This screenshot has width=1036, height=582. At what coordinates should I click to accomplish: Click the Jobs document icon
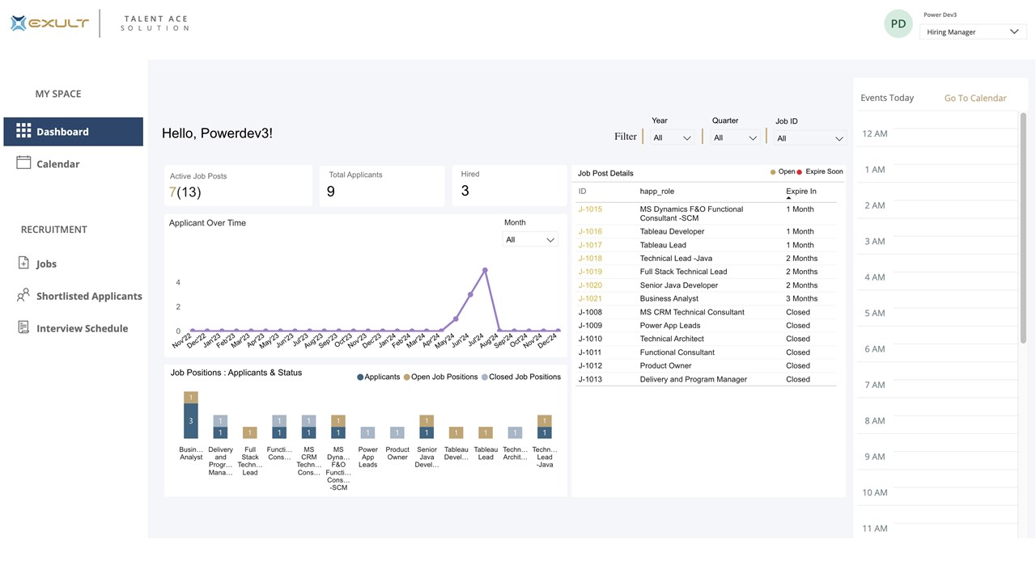point(23,264)
